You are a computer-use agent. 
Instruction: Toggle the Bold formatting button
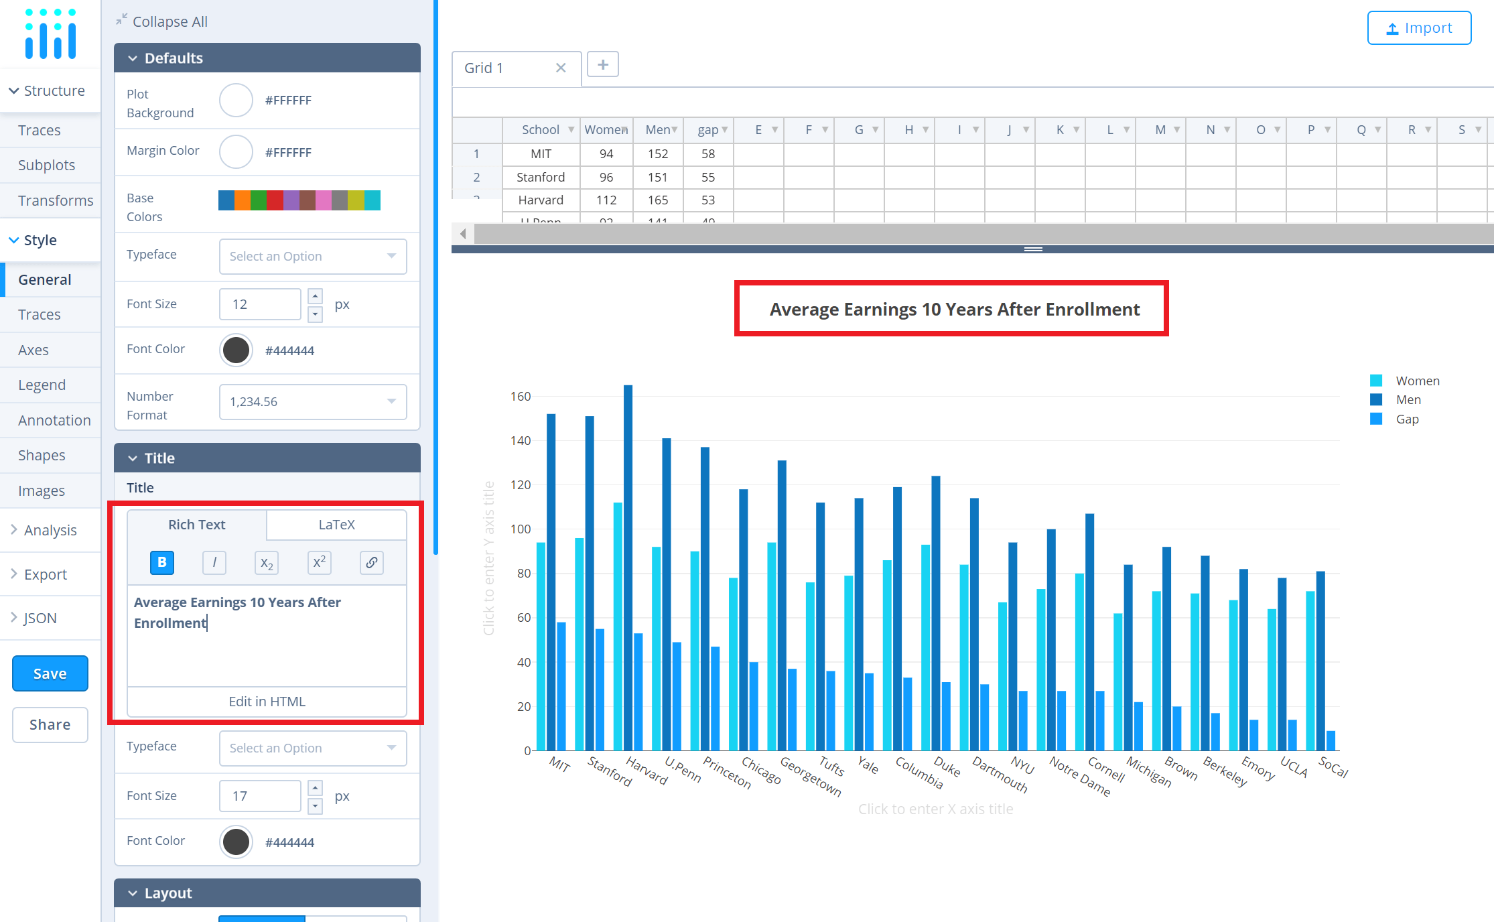(162, 562)
